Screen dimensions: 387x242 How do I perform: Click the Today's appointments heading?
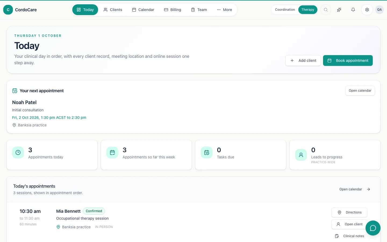pos(34,186)
